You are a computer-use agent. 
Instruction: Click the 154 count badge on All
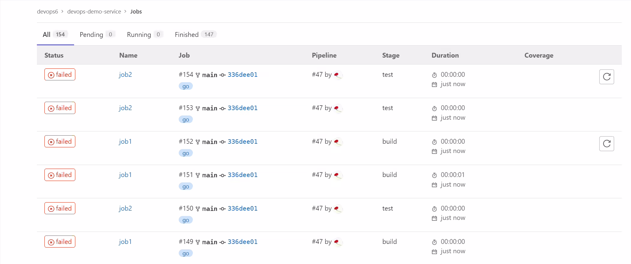(60, 34)
